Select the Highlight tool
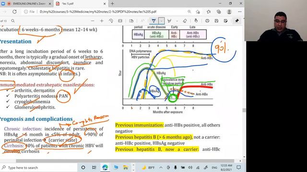This screenshot has width=307, height=172. (x=169, y=21)
